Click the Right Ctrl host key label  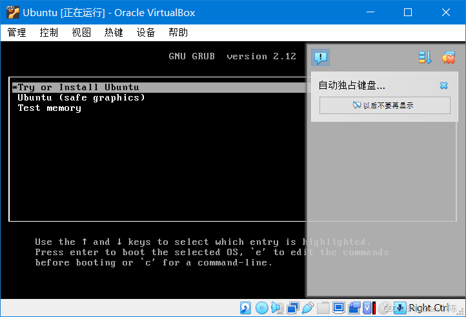(x=429, y=308)
